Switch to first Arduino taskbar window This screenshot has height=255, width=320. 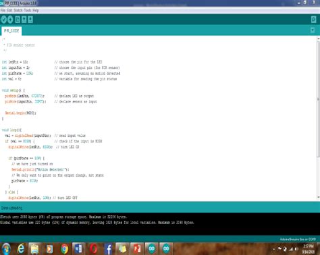point(152,249)
